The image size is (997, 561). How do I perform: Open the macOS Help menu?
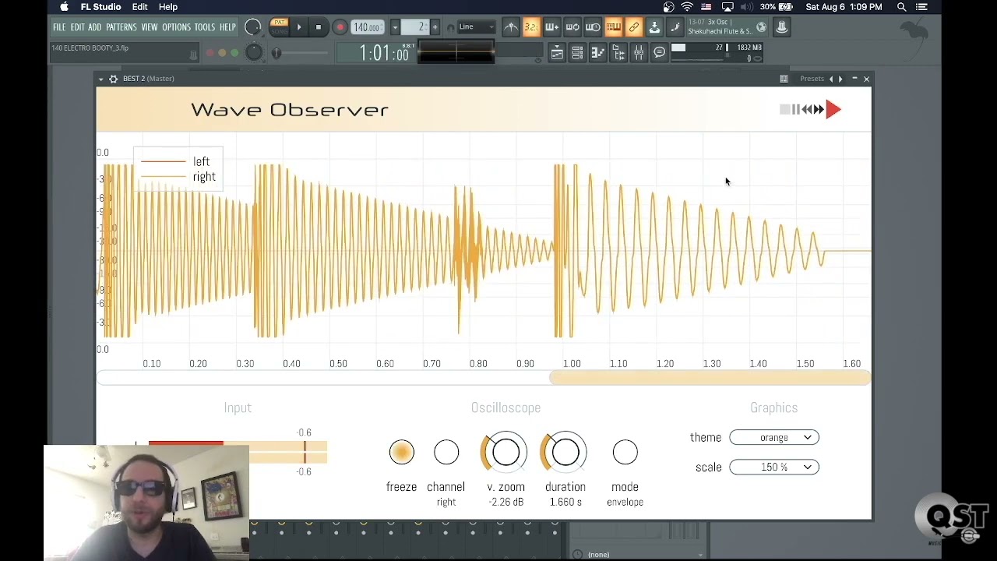click(168, 7)
